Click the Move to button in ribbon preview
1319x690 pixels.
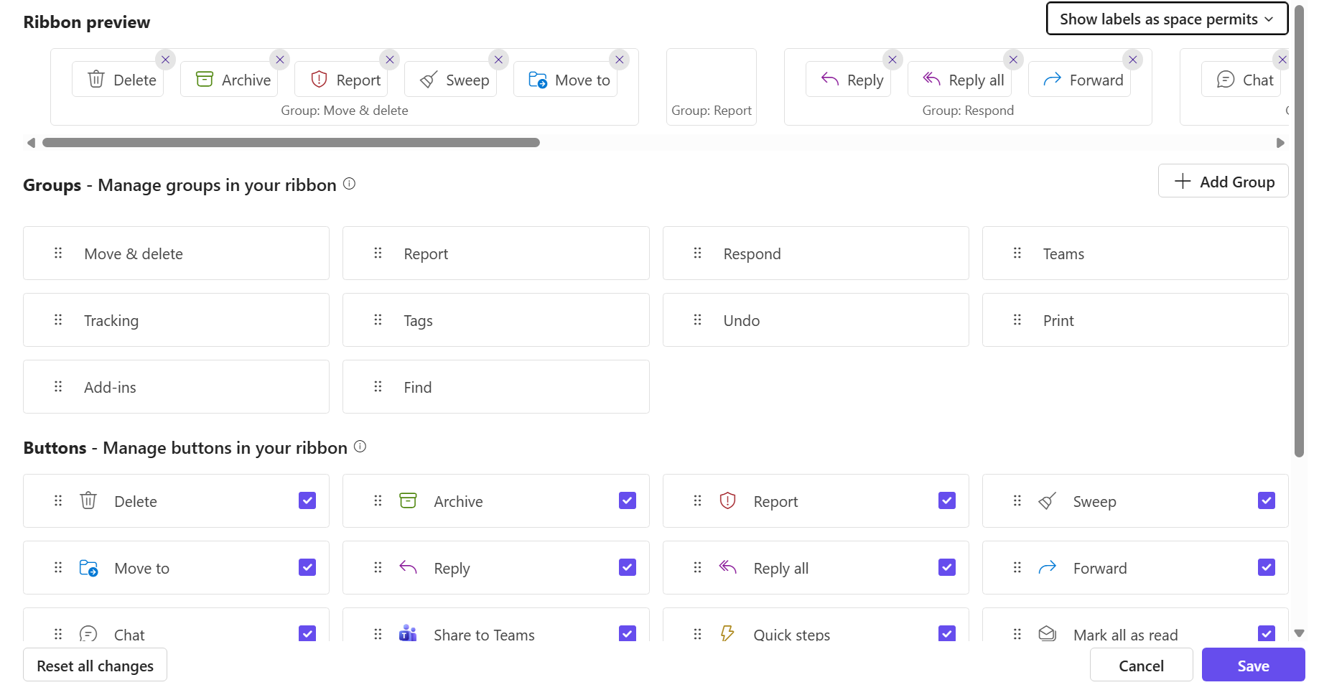click(565, 80)
